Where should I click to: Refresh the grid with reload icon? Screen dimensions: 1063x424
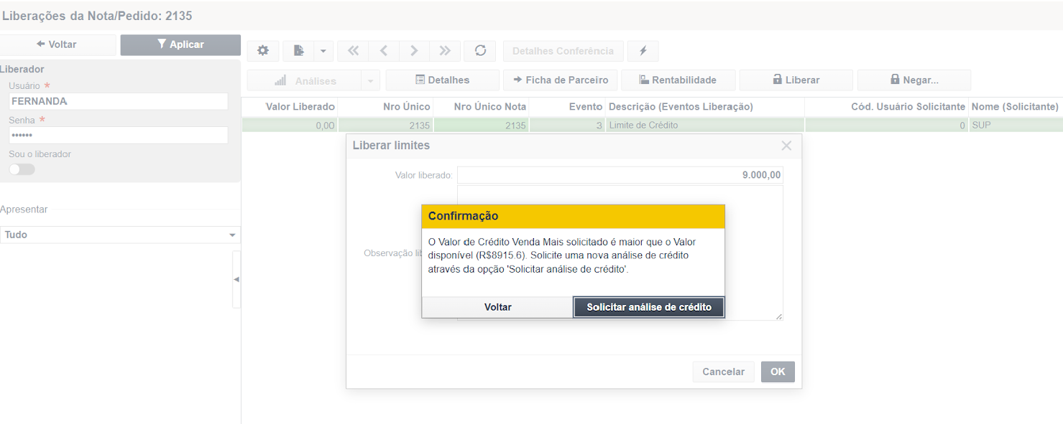tap(480, 51)
